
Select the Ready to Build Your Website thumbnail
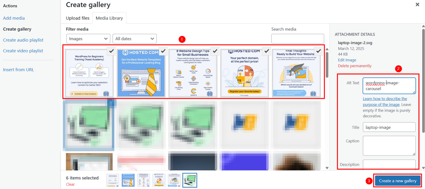pyautogui.click(x=296, y=73)
